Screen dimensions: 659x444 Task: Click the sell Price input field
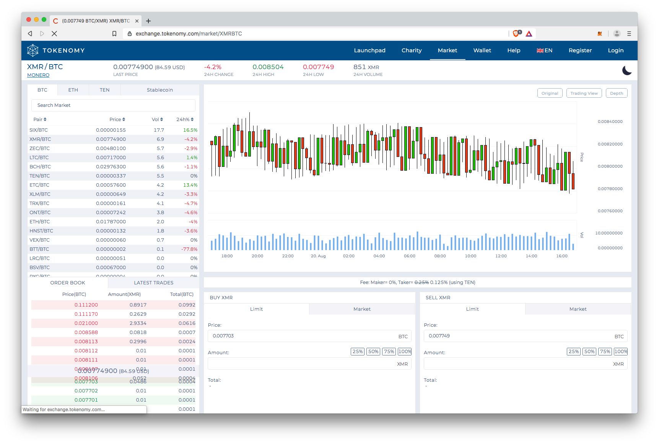[526, 336]
